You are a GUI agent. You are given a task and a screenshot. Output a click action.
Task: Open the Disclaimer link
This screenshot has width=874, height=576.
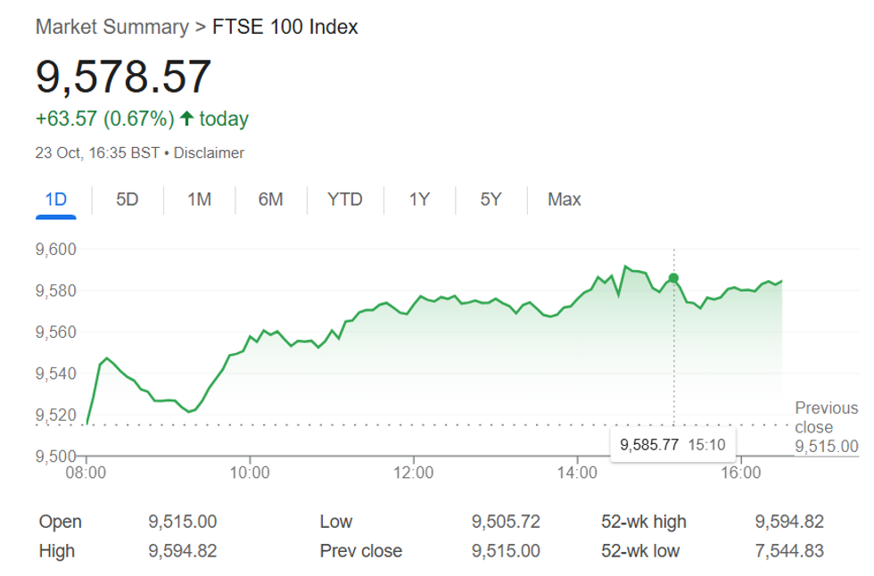209,153
